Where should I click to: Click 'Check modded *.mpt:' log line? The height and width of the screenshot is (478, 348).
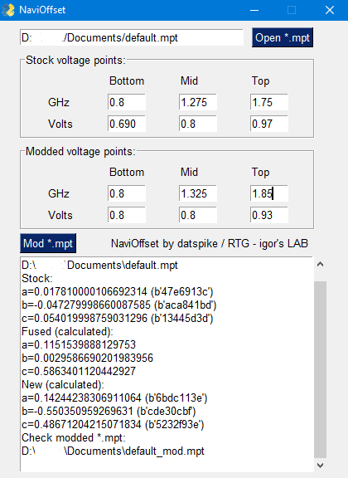(x=74, y=438)
